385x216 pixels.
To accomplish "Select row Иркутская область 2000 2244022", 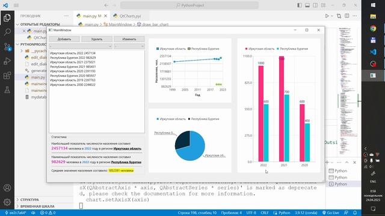I will pyautogui.click(x=73, y=85).
